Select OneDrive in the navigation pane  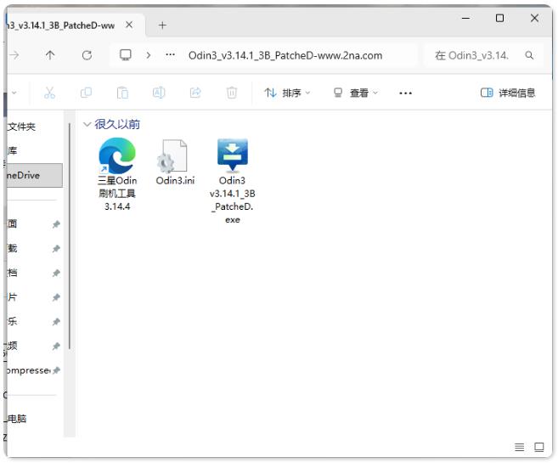tap(35, 175)
